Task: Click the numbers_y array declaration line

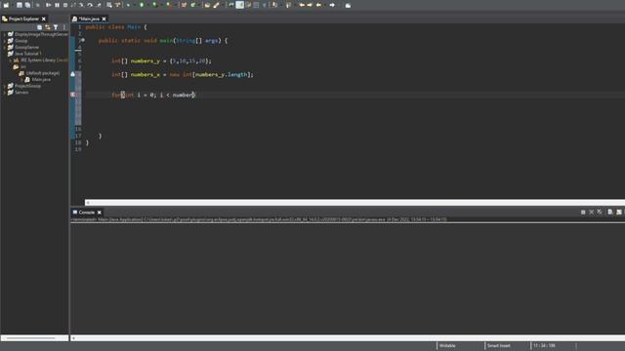Action: pyautogui.click(x=161, y=60)
